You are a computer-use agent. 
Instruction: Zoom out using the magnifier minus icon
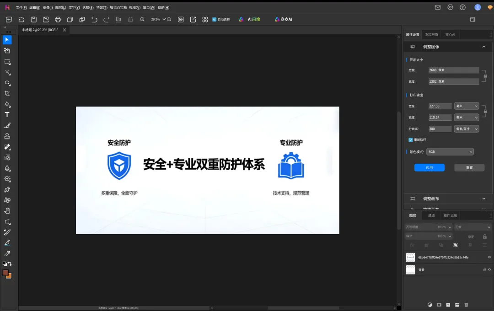(169, 20)
